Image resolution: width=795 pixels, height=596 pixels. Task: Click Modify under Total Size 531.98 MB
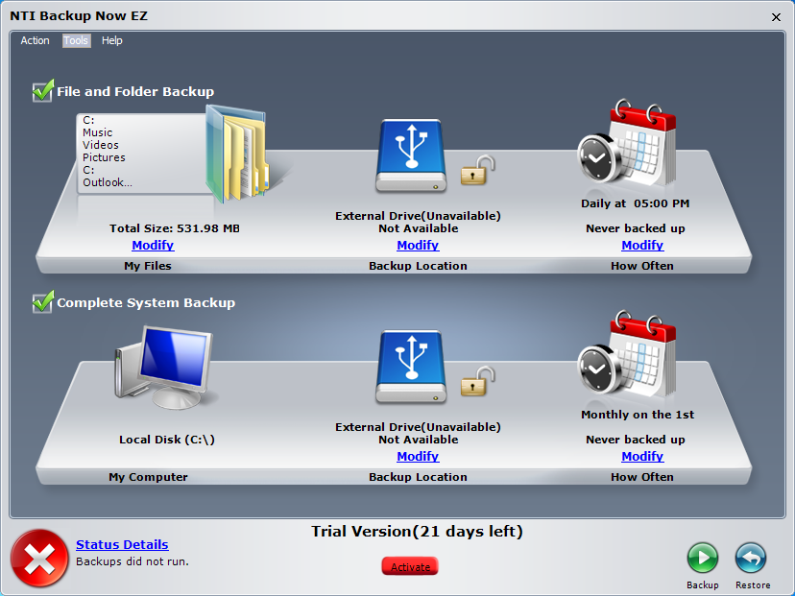(153, 246)
